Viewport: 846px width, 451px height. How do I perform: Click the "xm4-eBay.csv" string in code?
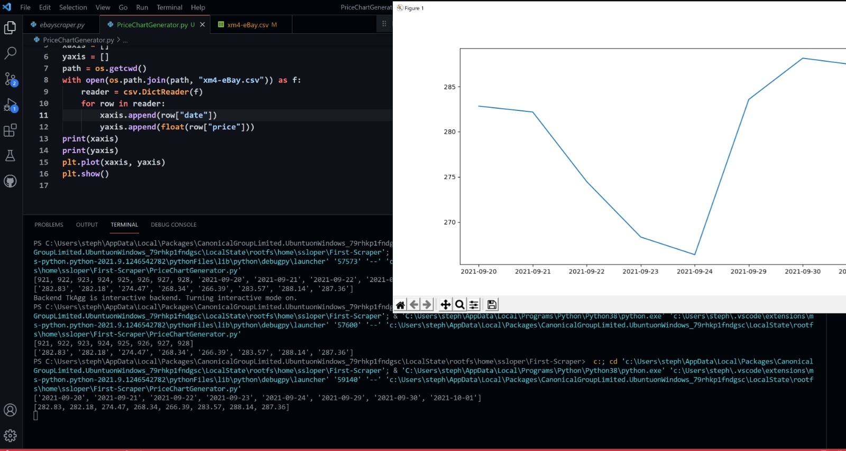[232, 80]
